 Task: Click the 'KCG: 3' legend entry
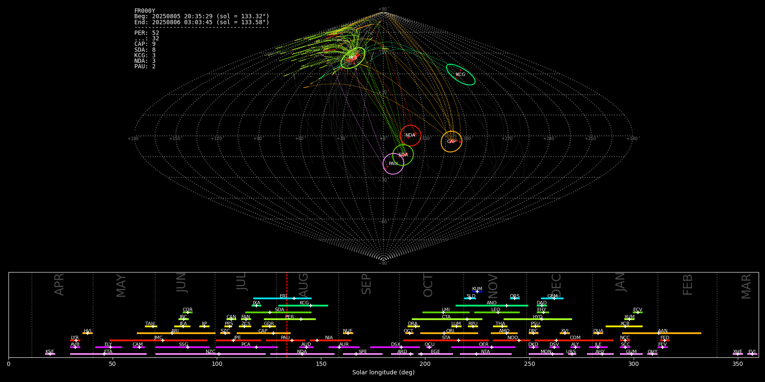coord(145,55)
